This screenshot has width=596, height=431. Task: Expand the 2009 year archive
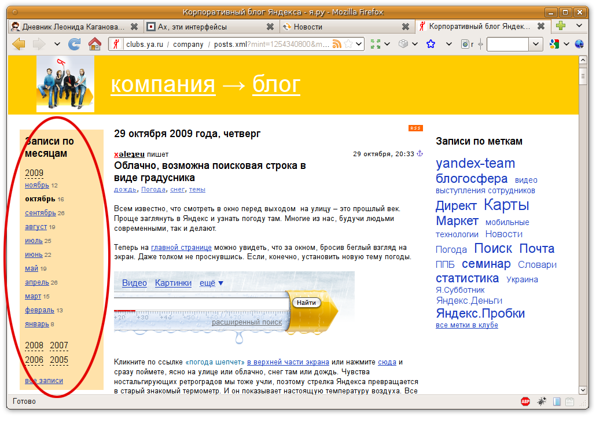point(34,173)
